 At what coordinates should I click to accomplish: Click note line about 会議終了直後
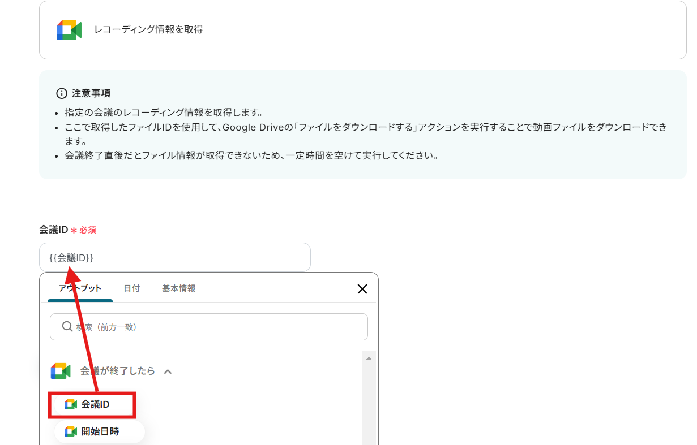click(252, 155)
